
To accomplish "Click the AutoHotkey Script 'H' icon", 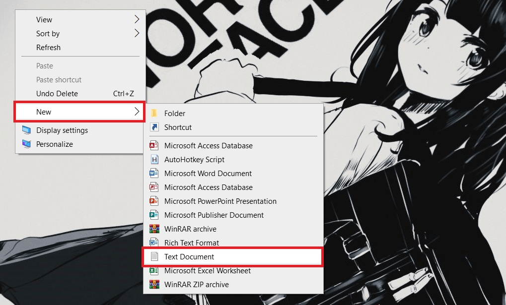I will (154, 160).
